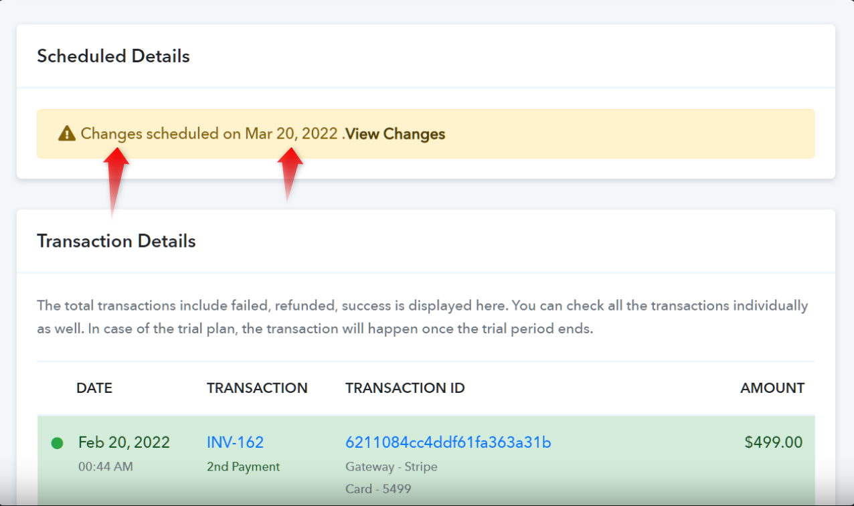
Task: Click the 2nd Payment label
Action: tap(243, 467)
